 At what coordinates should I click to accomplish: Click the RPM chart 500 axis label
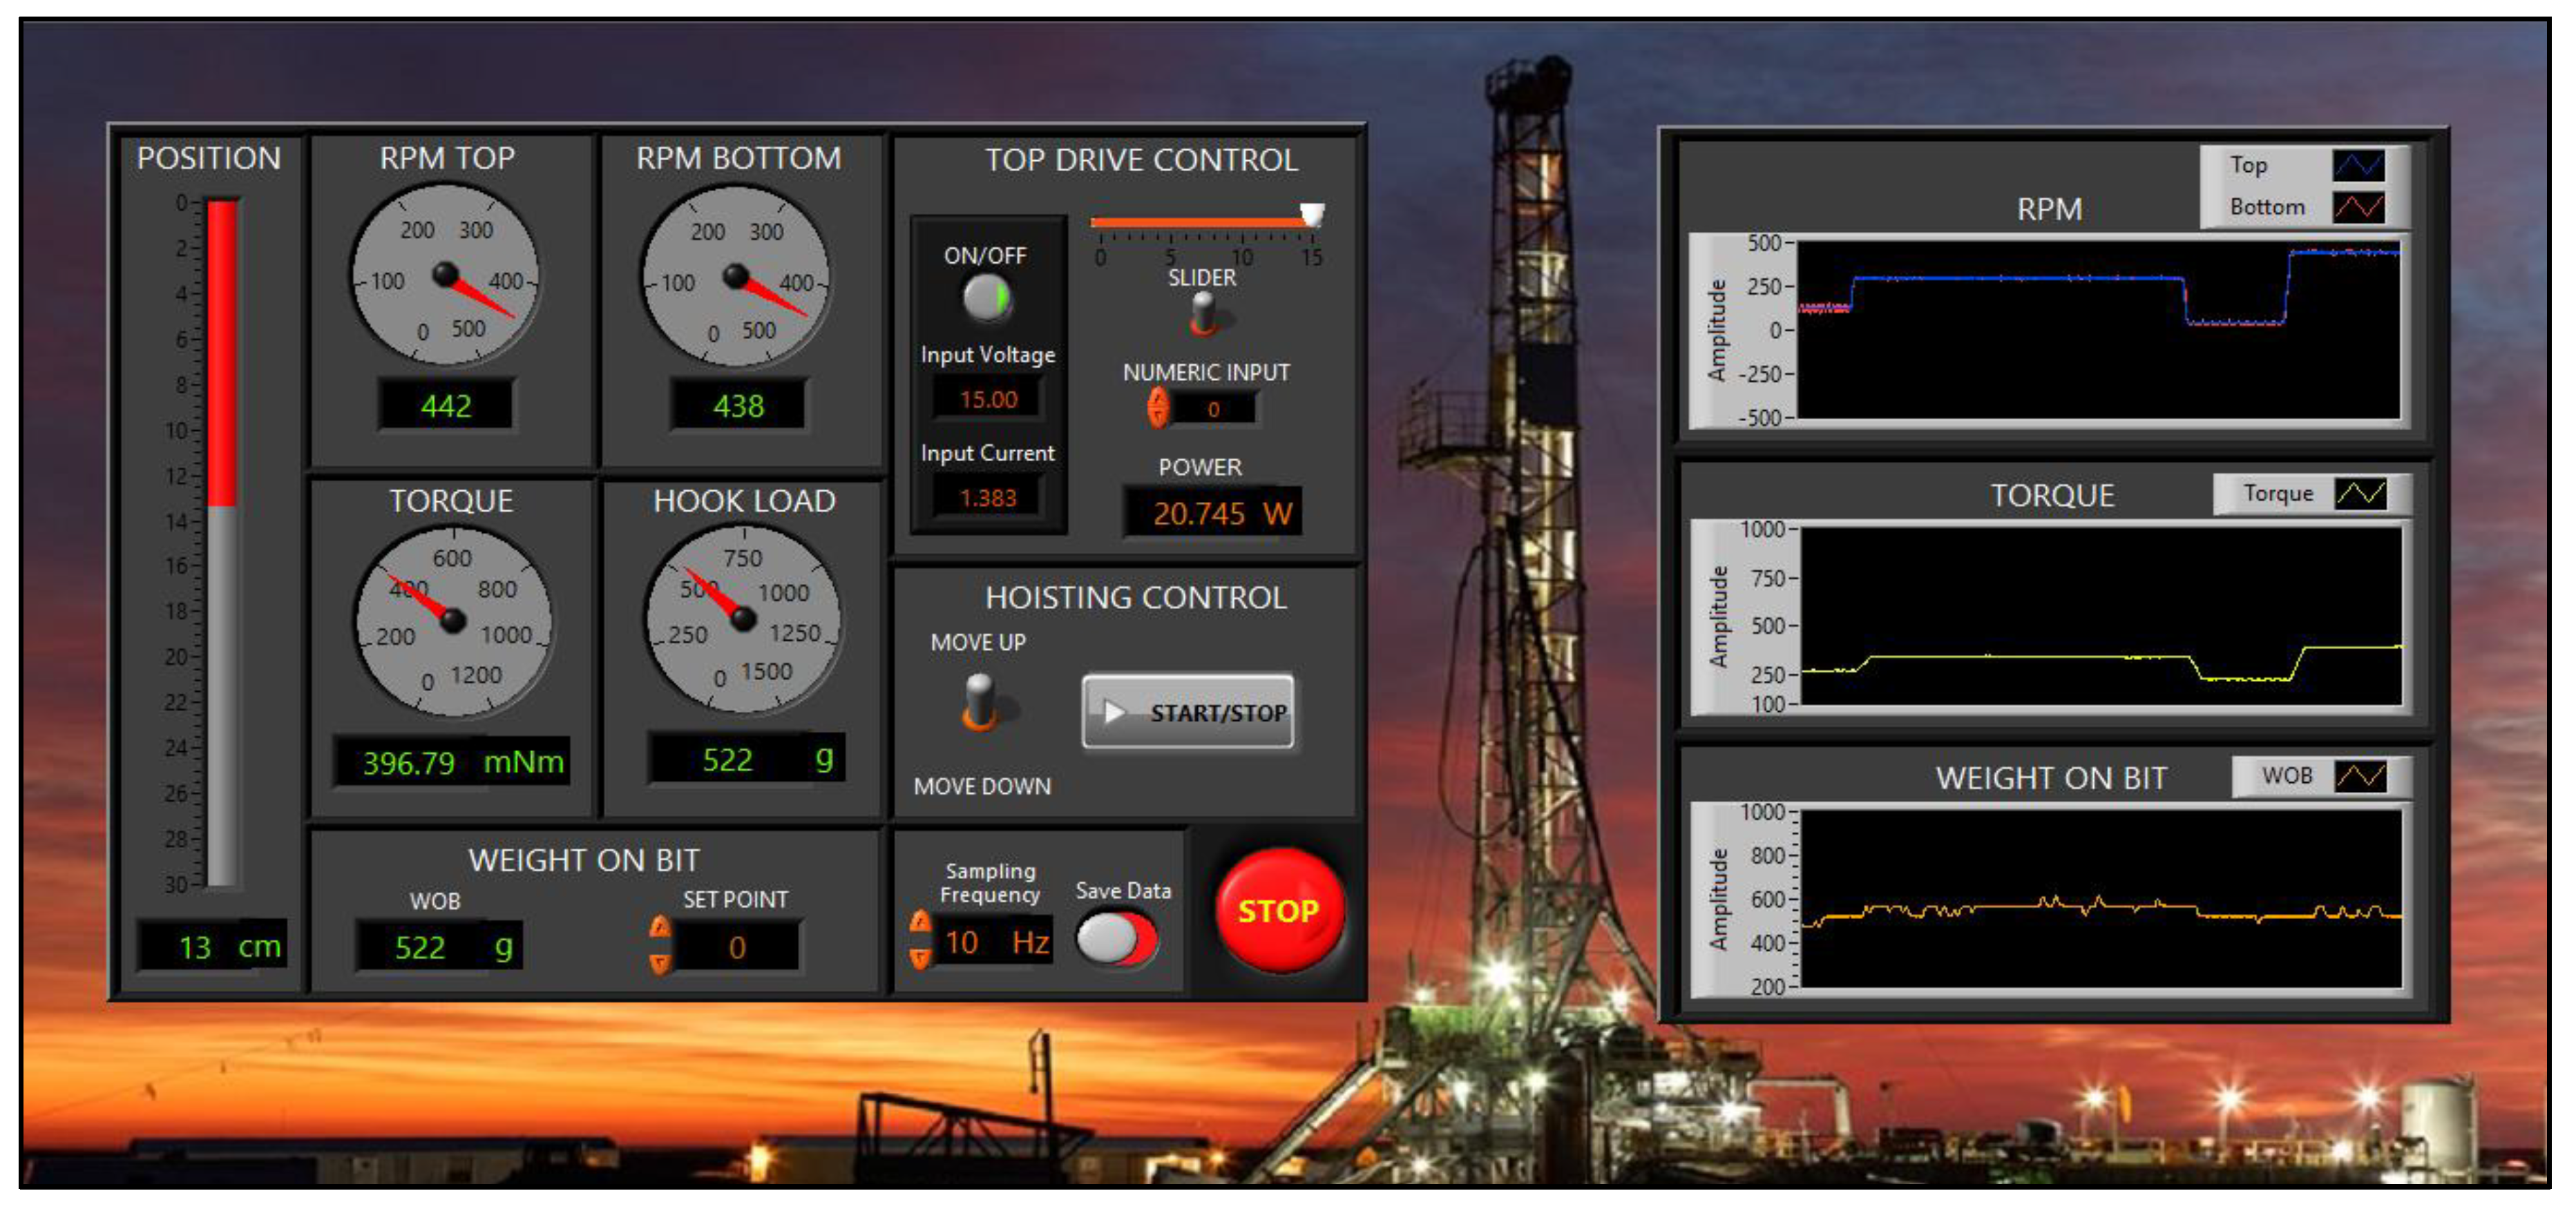click(1764, 243)
